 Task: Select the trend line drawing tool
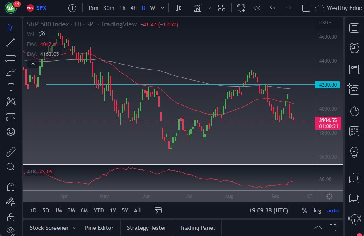click(x=11, y=42)
